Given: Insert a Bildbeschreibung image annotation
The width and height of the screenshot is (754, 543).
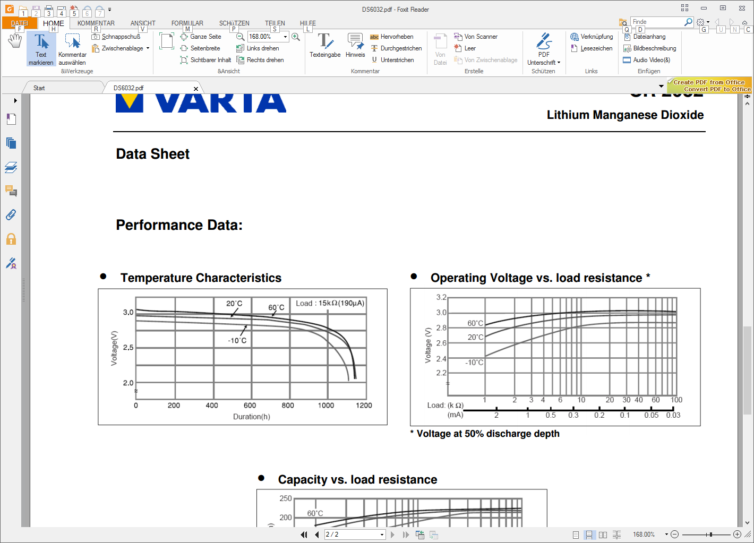Looking at the screenshot, I should (x=649, y=48).
